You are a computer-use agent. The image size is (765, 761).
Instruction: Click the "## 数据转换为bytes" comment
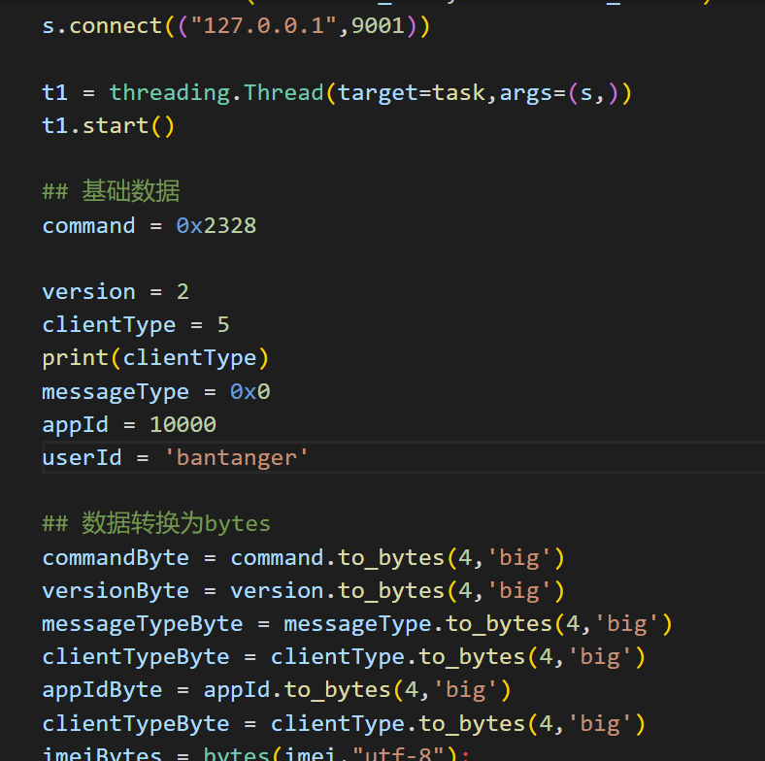155,524
